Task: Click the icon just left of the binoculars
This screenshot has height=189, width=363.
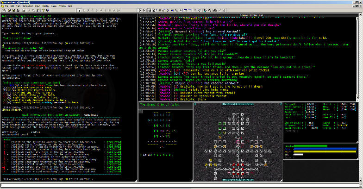Action: [x=210, y=10]
